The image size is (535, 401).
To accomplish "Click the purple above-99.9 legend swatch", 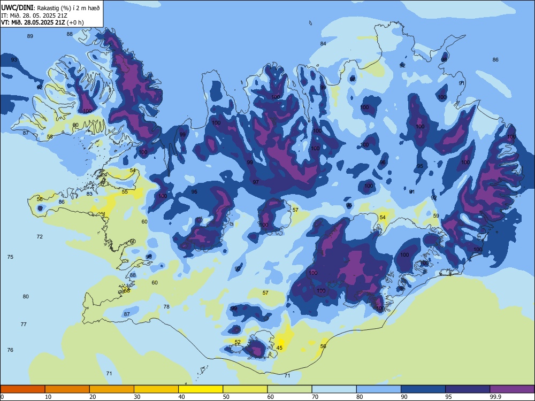I will 512,389.
